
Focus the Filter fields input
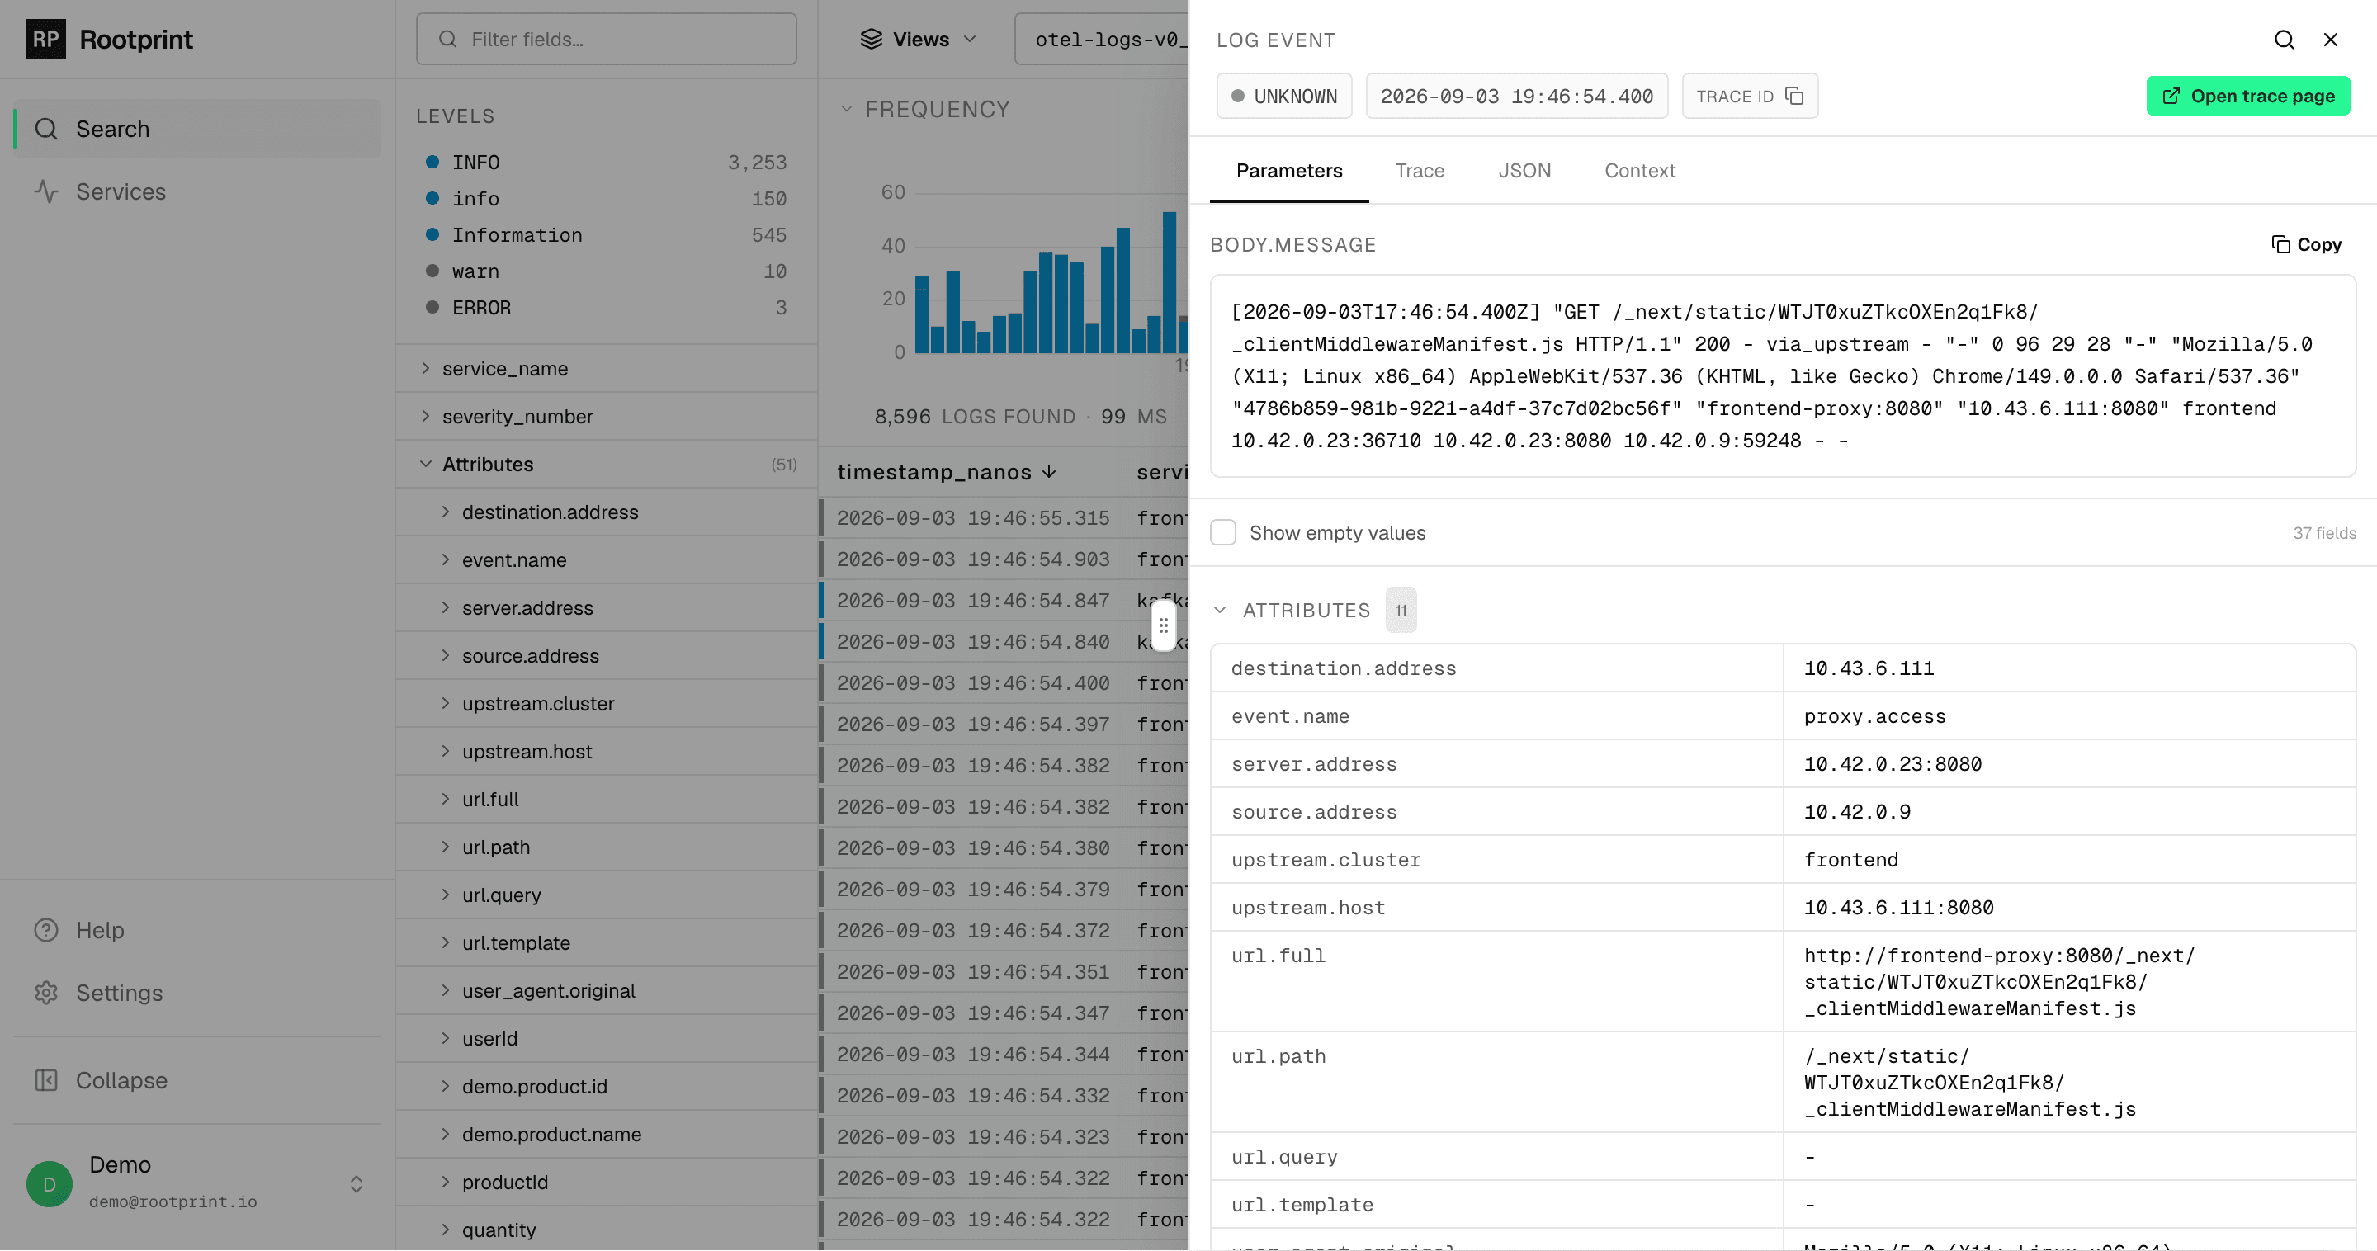coord(607,39)
